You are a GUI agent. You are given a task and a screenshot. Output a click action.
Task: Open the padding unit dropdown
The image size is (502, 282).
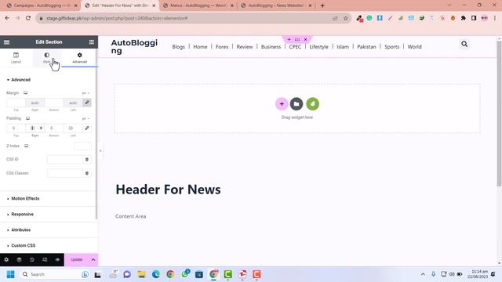click(x=85, y=118)
